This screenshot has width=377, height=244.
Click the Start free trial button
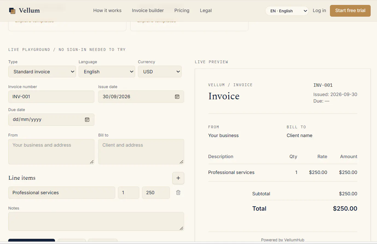350,11
